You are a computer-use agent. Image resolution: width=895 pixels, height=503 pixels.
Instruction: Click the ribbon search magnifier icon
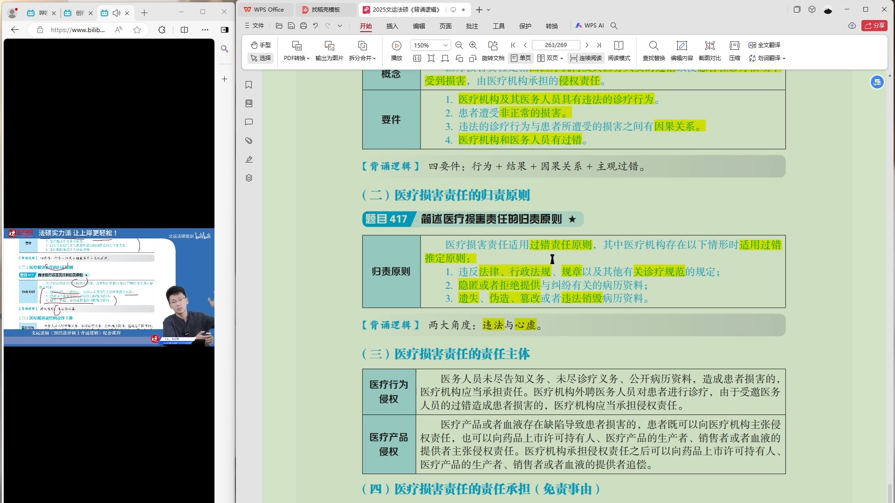click(614, 26)
